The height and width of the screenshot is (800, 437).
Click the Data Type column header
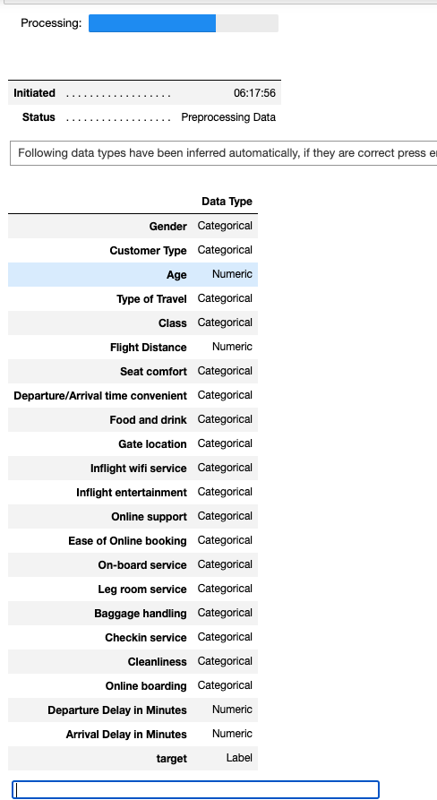point(227,202)
